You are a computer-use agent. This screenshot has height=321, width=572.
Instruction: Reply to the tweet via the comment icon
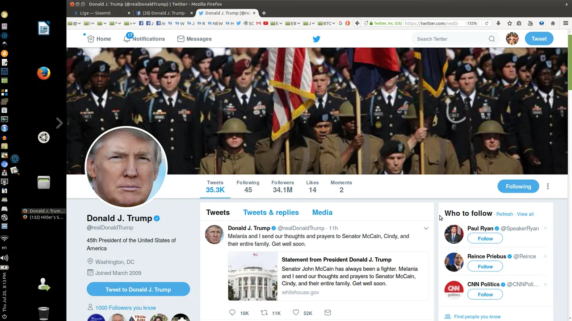tap(232, 313)
